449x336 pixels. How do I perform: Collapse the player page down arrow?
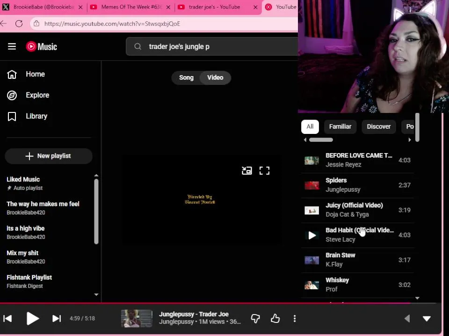[427, 319]
